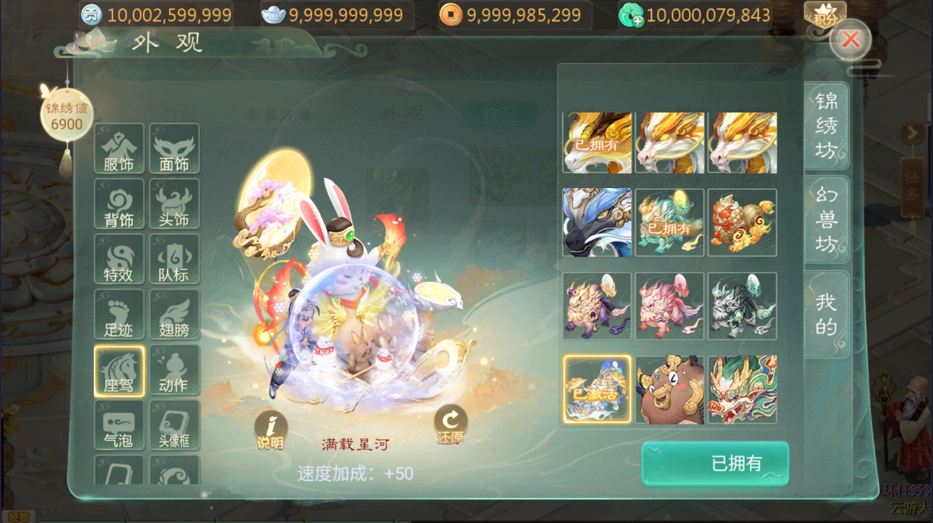Open the 特效 effects category
933x523 pixels.
click(x=119, y=259)
